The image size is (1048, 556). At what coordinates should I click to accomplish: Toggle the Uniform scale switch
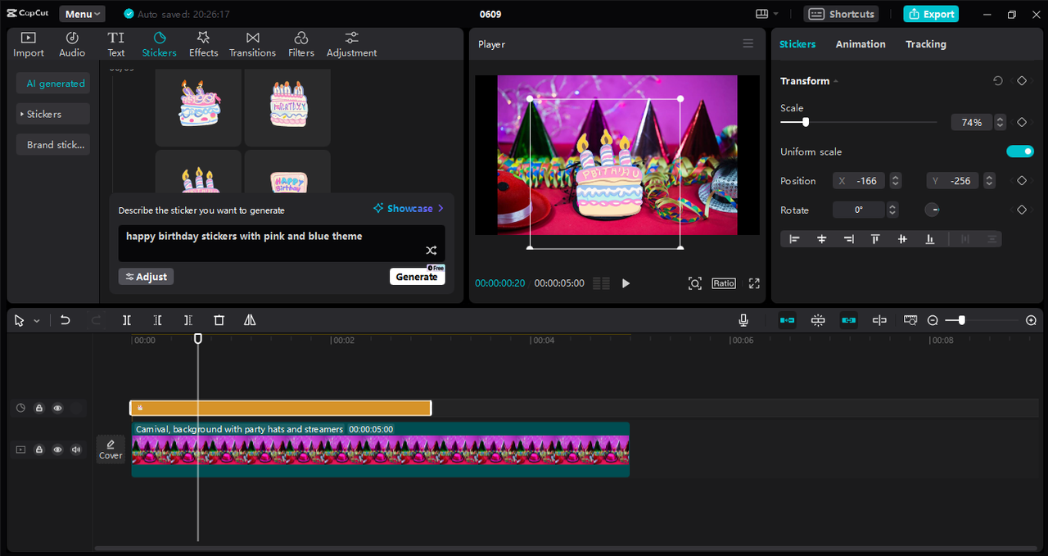tap(1019, 151)
